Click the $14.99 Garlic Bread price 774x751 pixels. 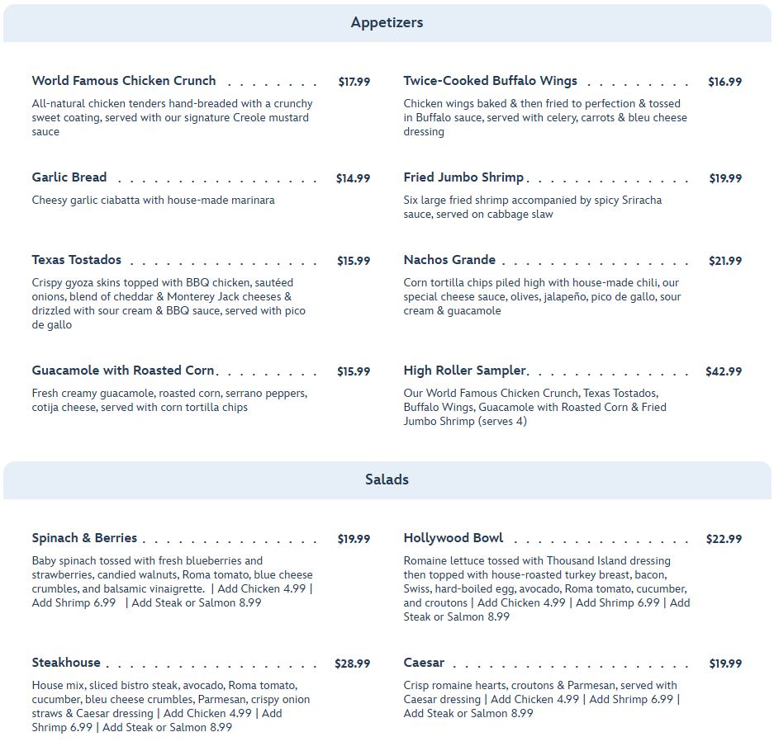(x=353, y=178)
